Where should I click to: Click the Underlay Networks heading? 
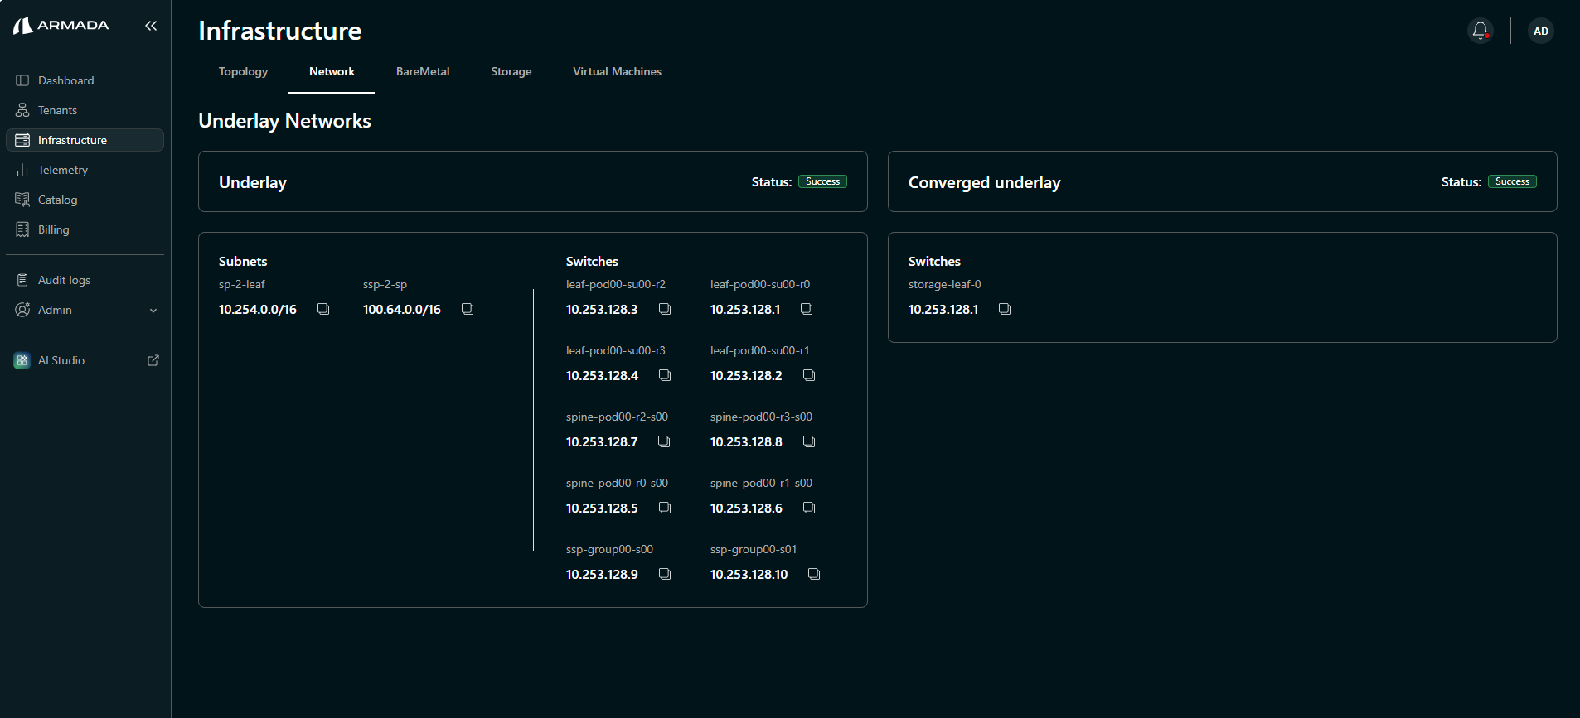(284, 121)
